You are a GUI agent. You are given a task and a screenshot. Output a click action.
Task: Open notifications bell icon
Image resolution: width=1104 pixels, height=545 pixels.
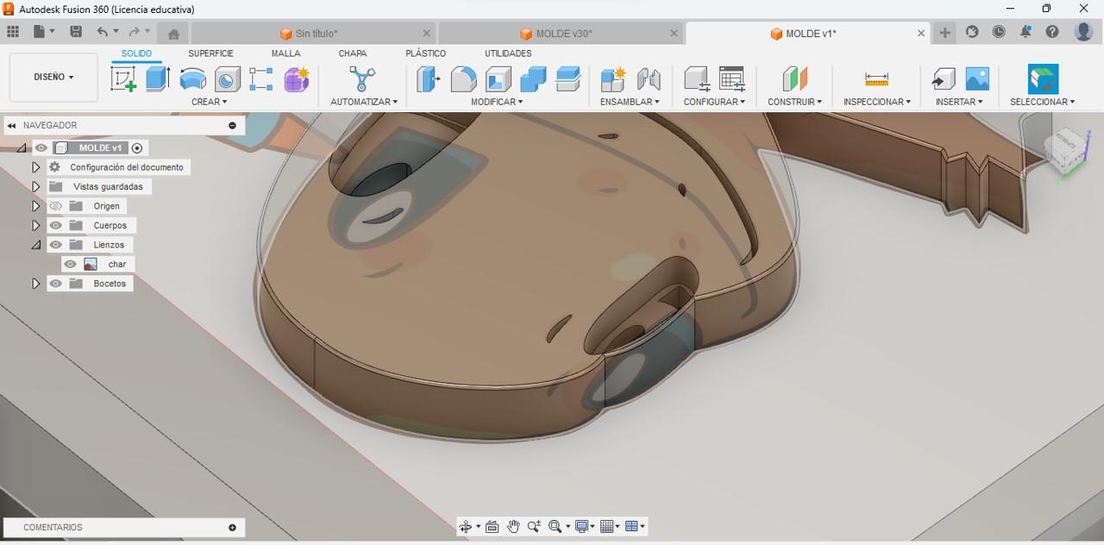(1026, 32)
